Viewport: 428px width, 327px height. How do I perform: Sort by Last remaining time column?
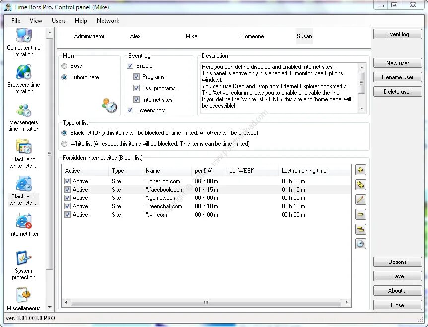click(x=314, y=171)
